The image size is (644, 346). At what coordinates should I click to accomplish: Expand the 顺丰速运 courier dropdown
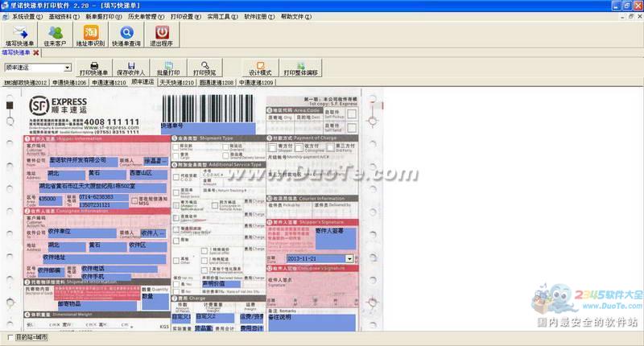(67, 68)
